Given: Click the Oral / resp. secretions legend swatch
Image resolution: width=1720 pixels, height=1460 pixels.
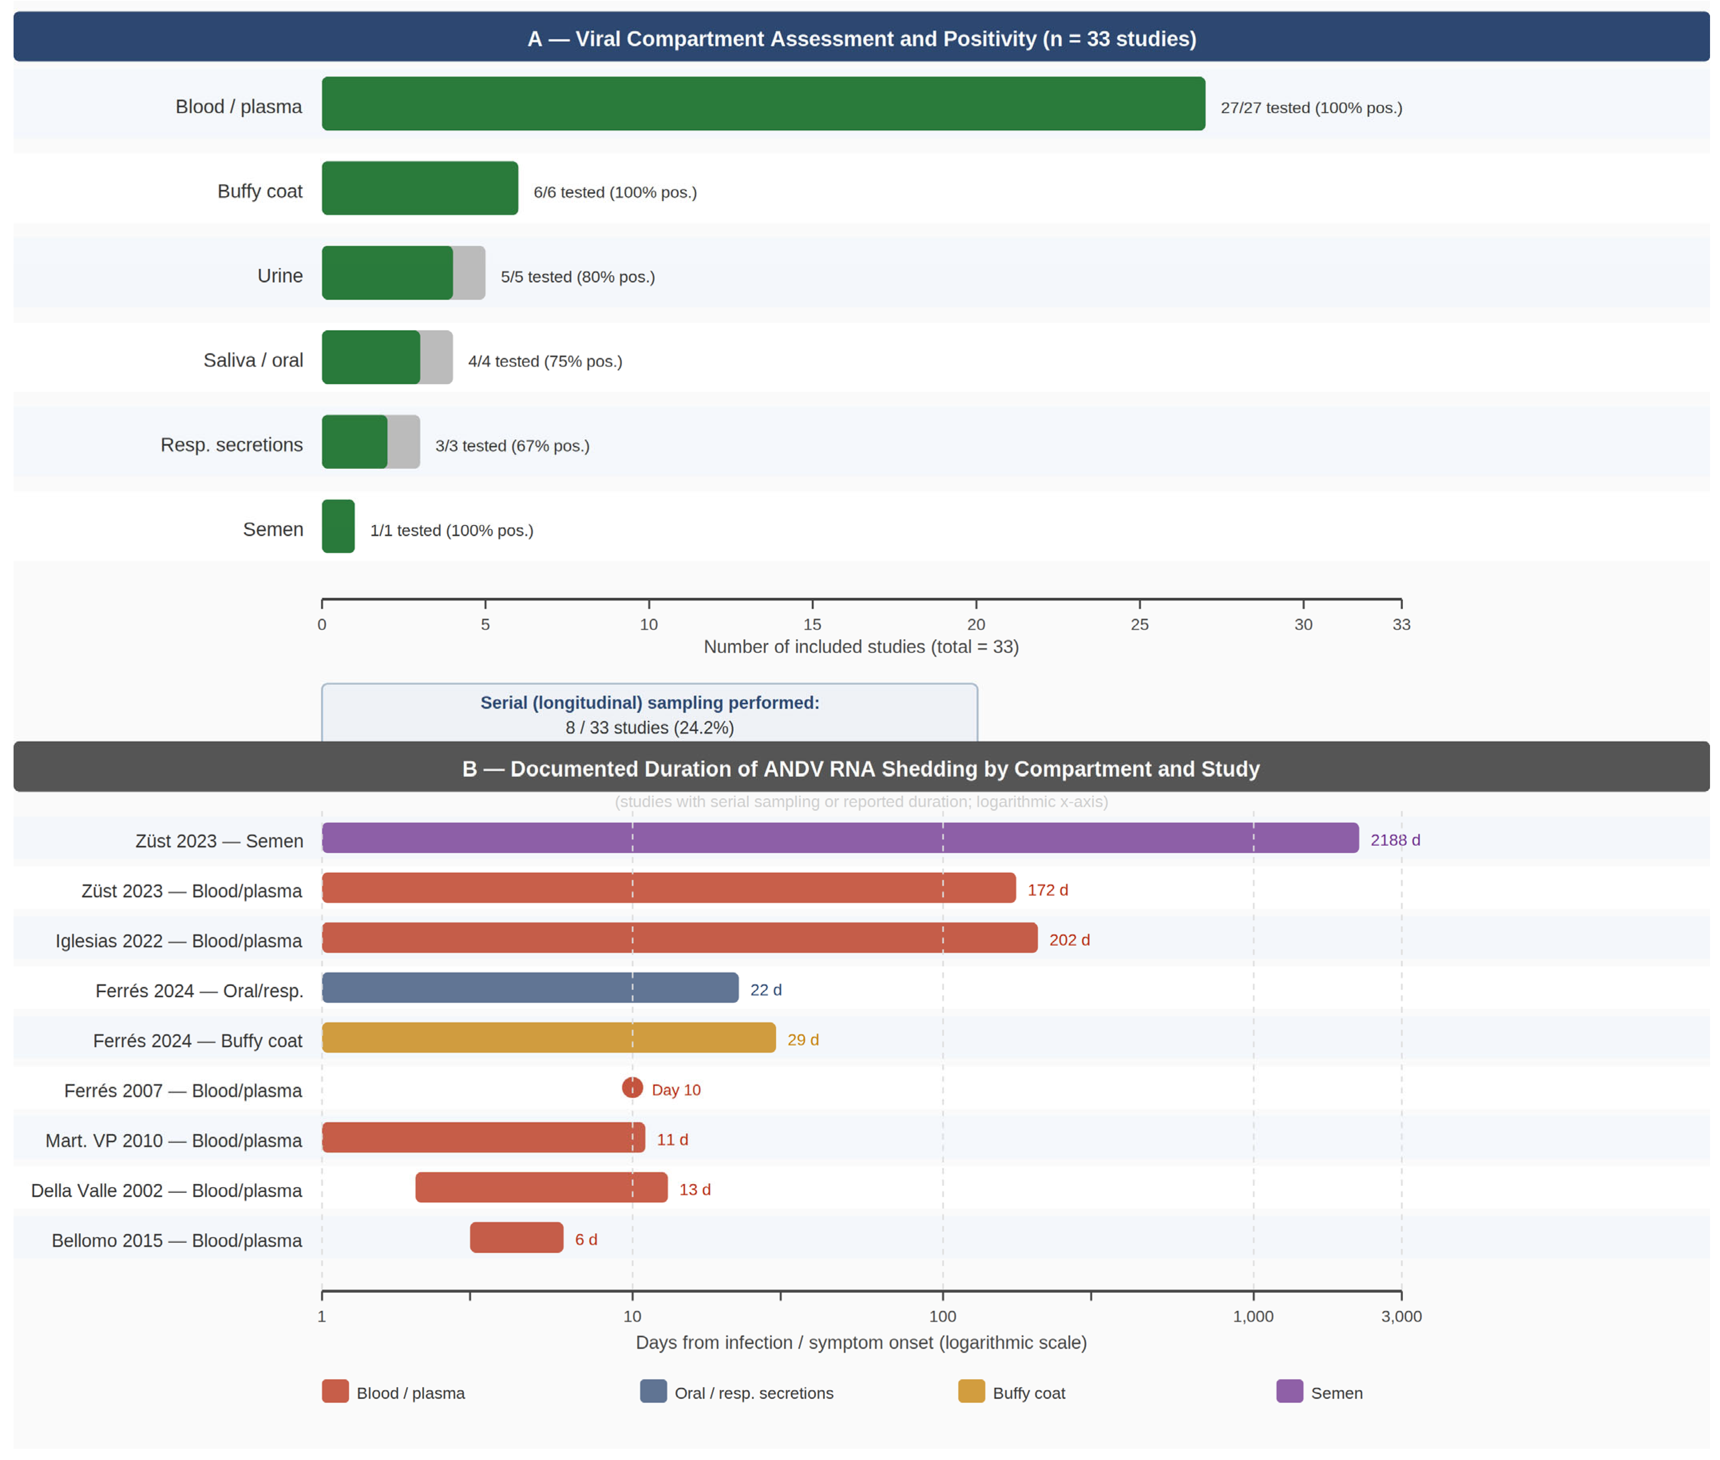Looking at the screenshot, I should (x=652, y=1391).
